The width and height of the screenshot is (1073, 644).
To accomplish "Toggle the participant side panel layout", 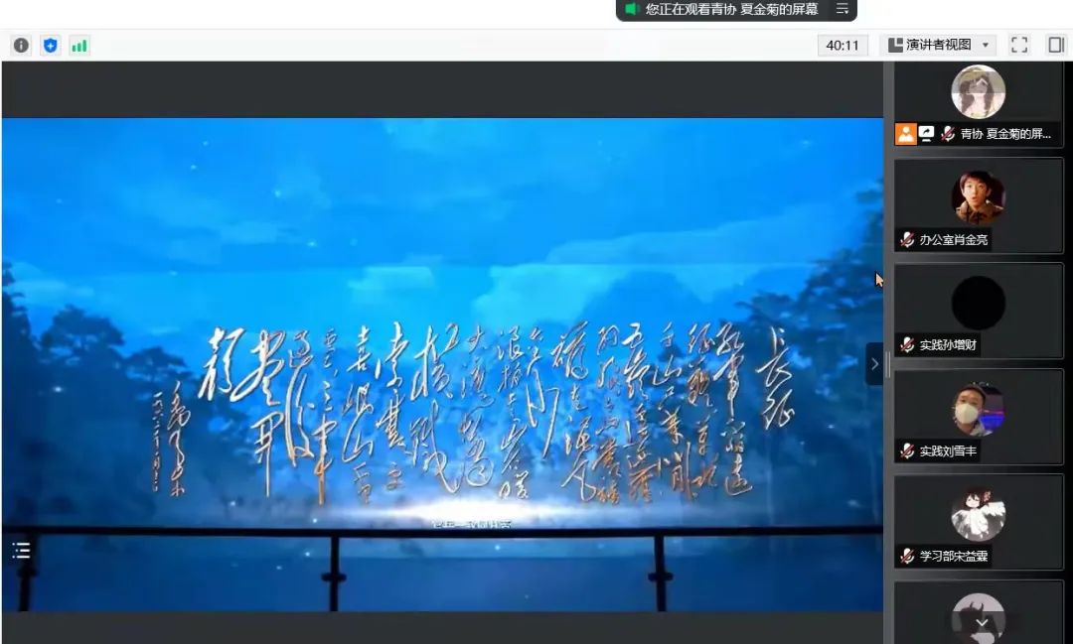I will point(1055,45).
